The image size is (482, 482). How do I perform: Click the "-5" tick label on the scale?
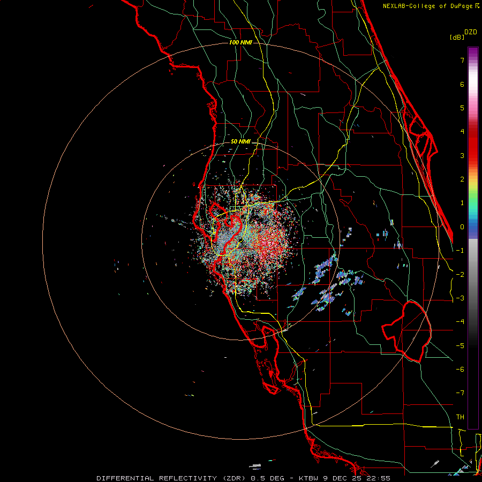[460, 346]
